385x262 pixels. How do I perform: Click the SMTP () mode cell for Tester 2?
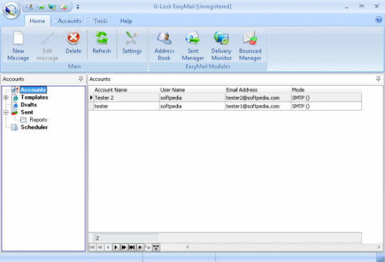[326, 98]
